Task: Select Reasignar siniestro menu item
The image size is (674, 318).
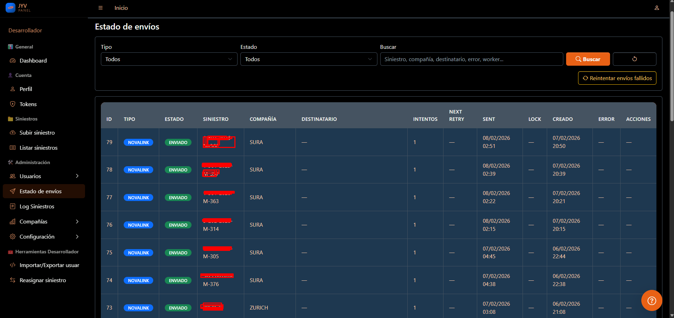Action: 43,280
